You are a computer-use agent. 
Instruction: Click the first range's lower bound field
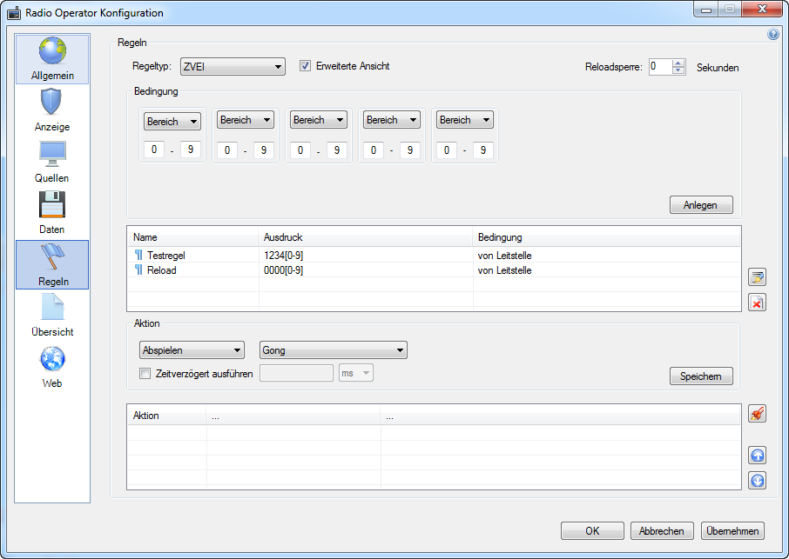[154, 150]
